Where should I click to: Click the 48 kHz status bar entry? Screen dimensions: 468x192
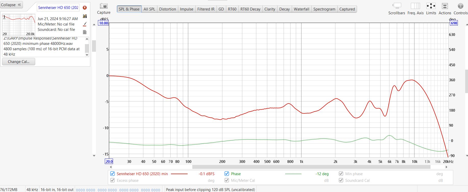click(x=32, y=189)
